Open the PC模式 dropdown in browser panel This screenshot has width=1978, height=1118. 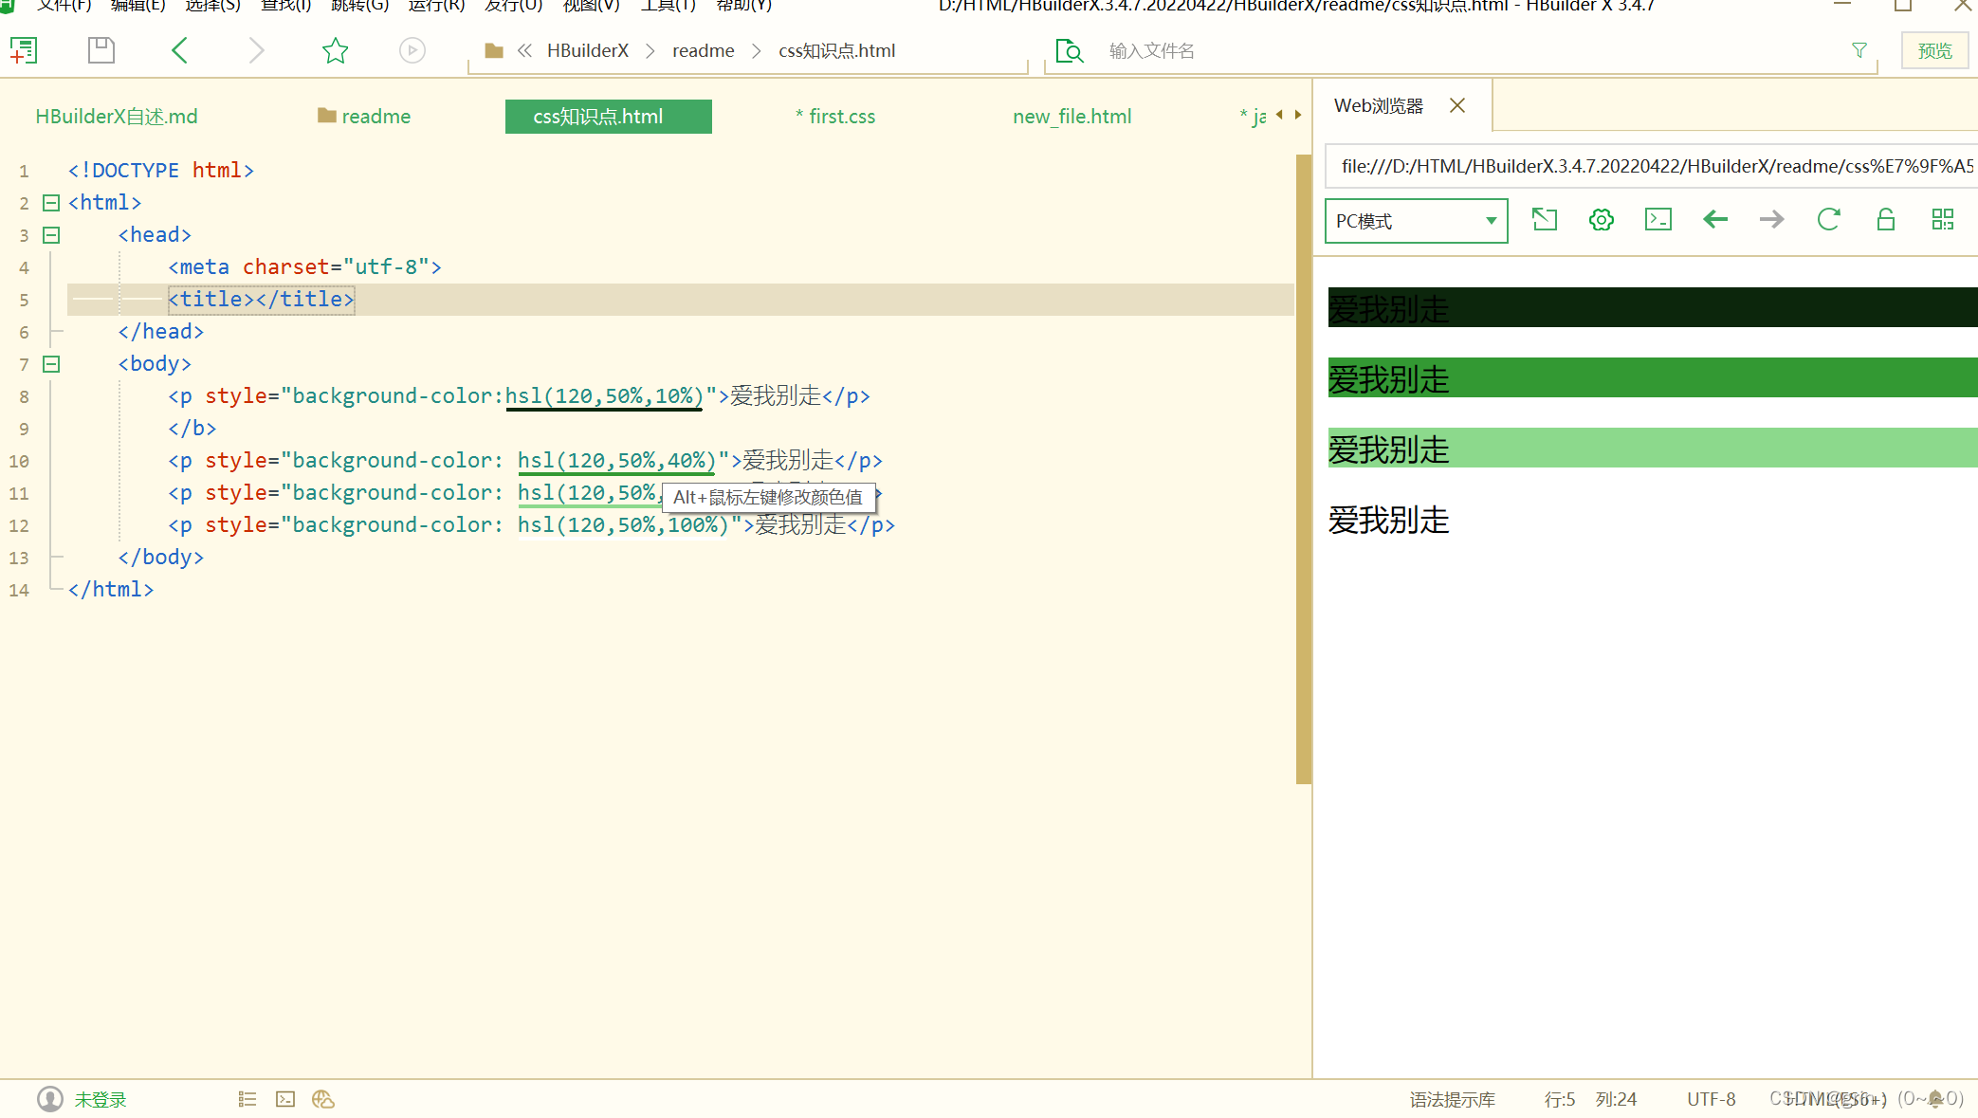(x=1416, y=220)
